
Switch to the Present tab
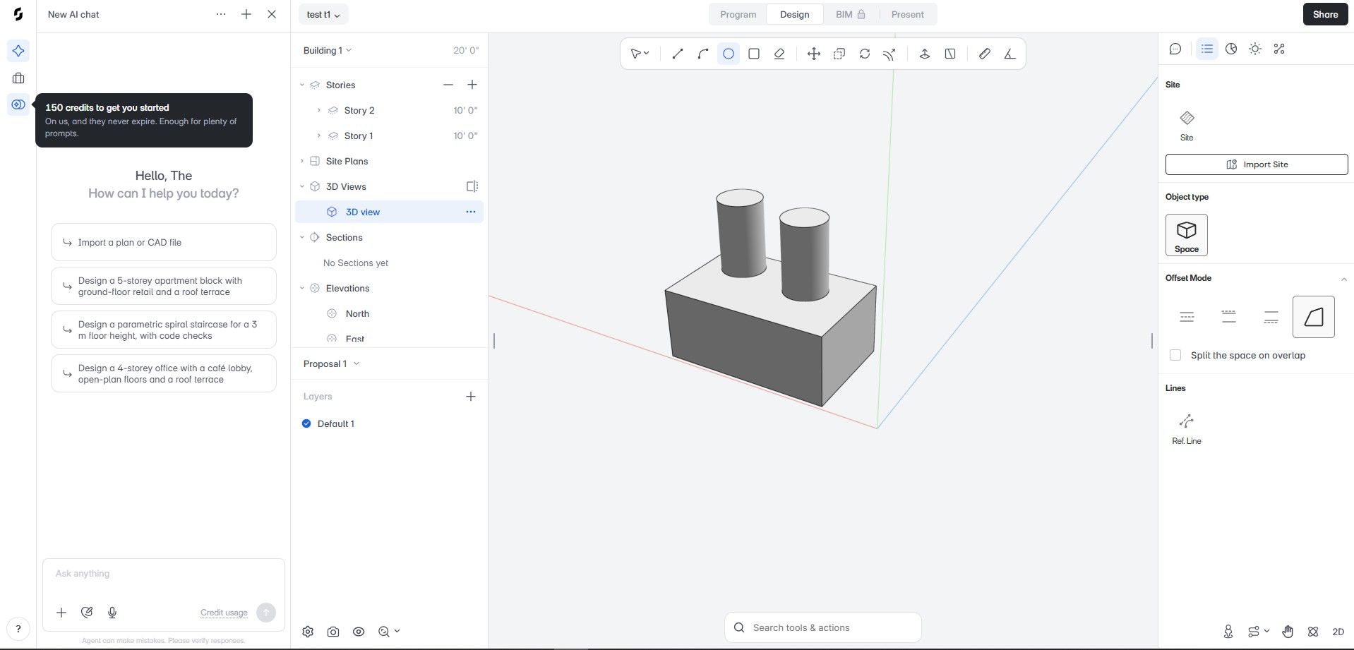point(907,14)
